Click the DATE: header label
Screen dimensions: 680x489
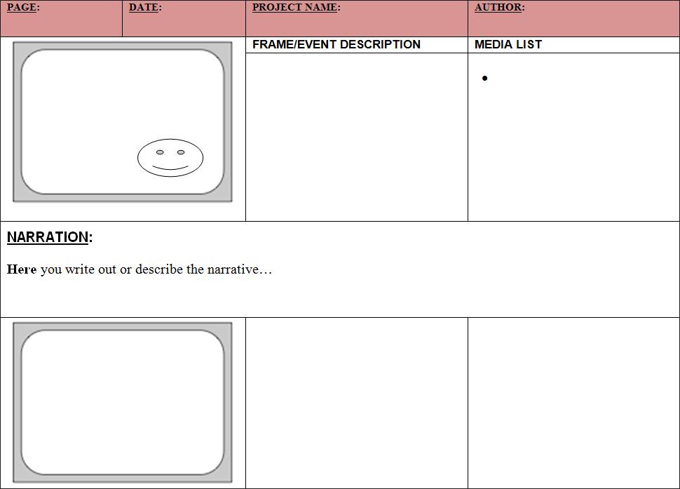coord(145,8)
